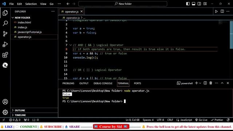The image size is (233, 131).
Task: Close the terminal panel
Action: (x=228, y=83)
